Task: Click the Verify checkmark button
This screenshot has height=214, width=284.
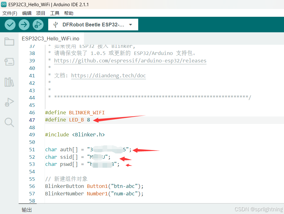Action: (10, 25)
